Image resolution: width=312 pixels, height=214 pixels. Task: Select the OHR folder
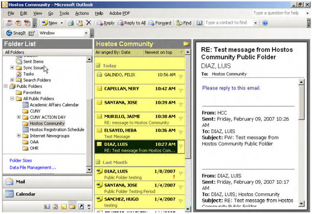tap(31, 148)
